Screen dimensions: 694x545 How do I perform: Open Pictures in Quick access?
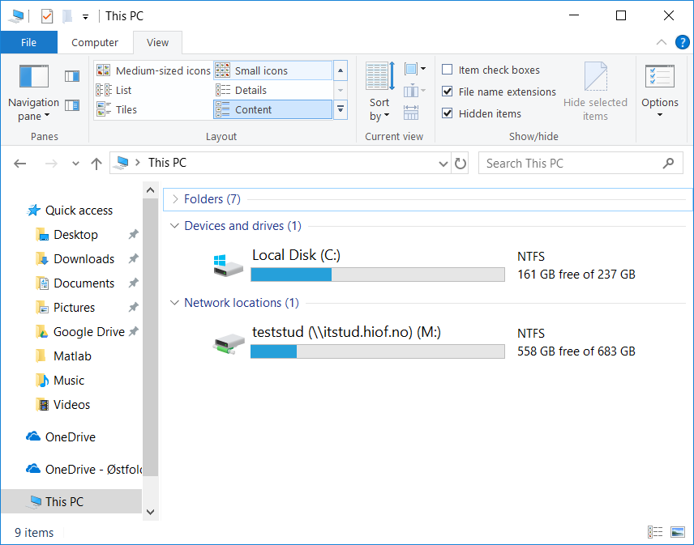[75, 308]
